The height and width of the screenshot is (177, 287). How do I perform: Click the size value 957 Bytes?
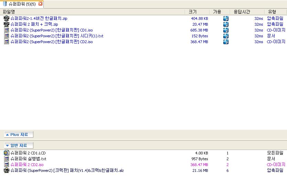click(200, 159)
